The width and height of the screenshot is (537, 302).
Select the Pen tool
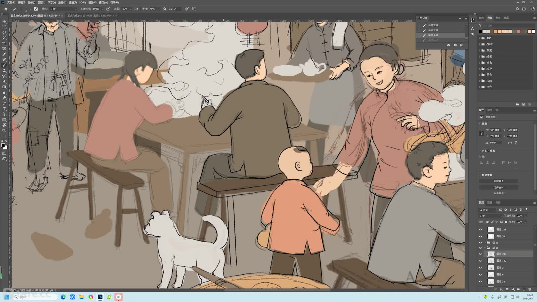[4, 103]
